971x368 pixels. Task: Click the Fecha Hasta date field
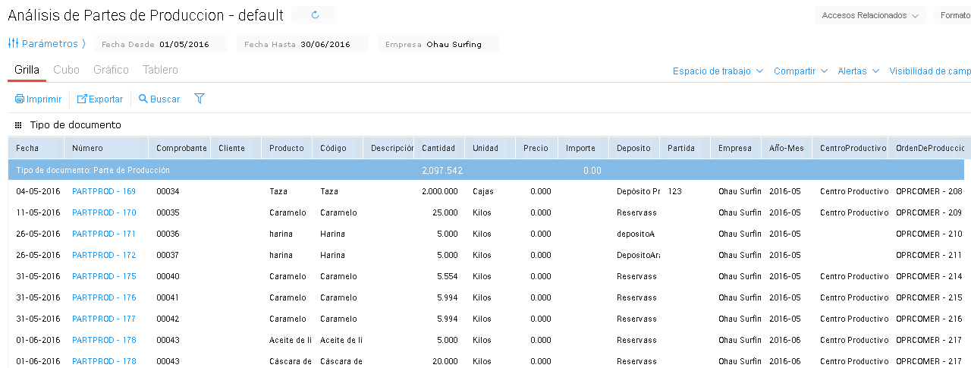(x=325, y=44)
